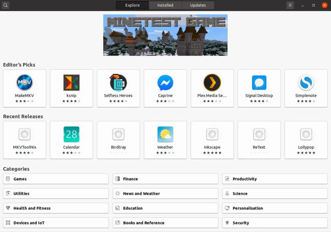
Task: Browse the Security category label
Action: (x=241, y=223)
